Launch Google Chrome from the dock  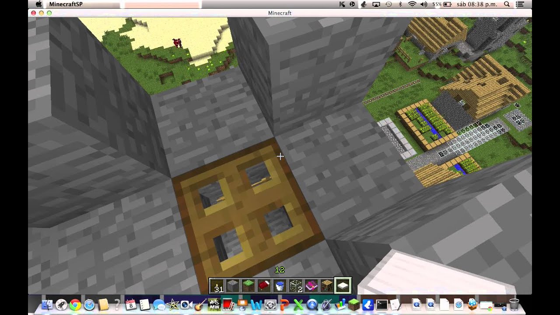coord(75,304)
